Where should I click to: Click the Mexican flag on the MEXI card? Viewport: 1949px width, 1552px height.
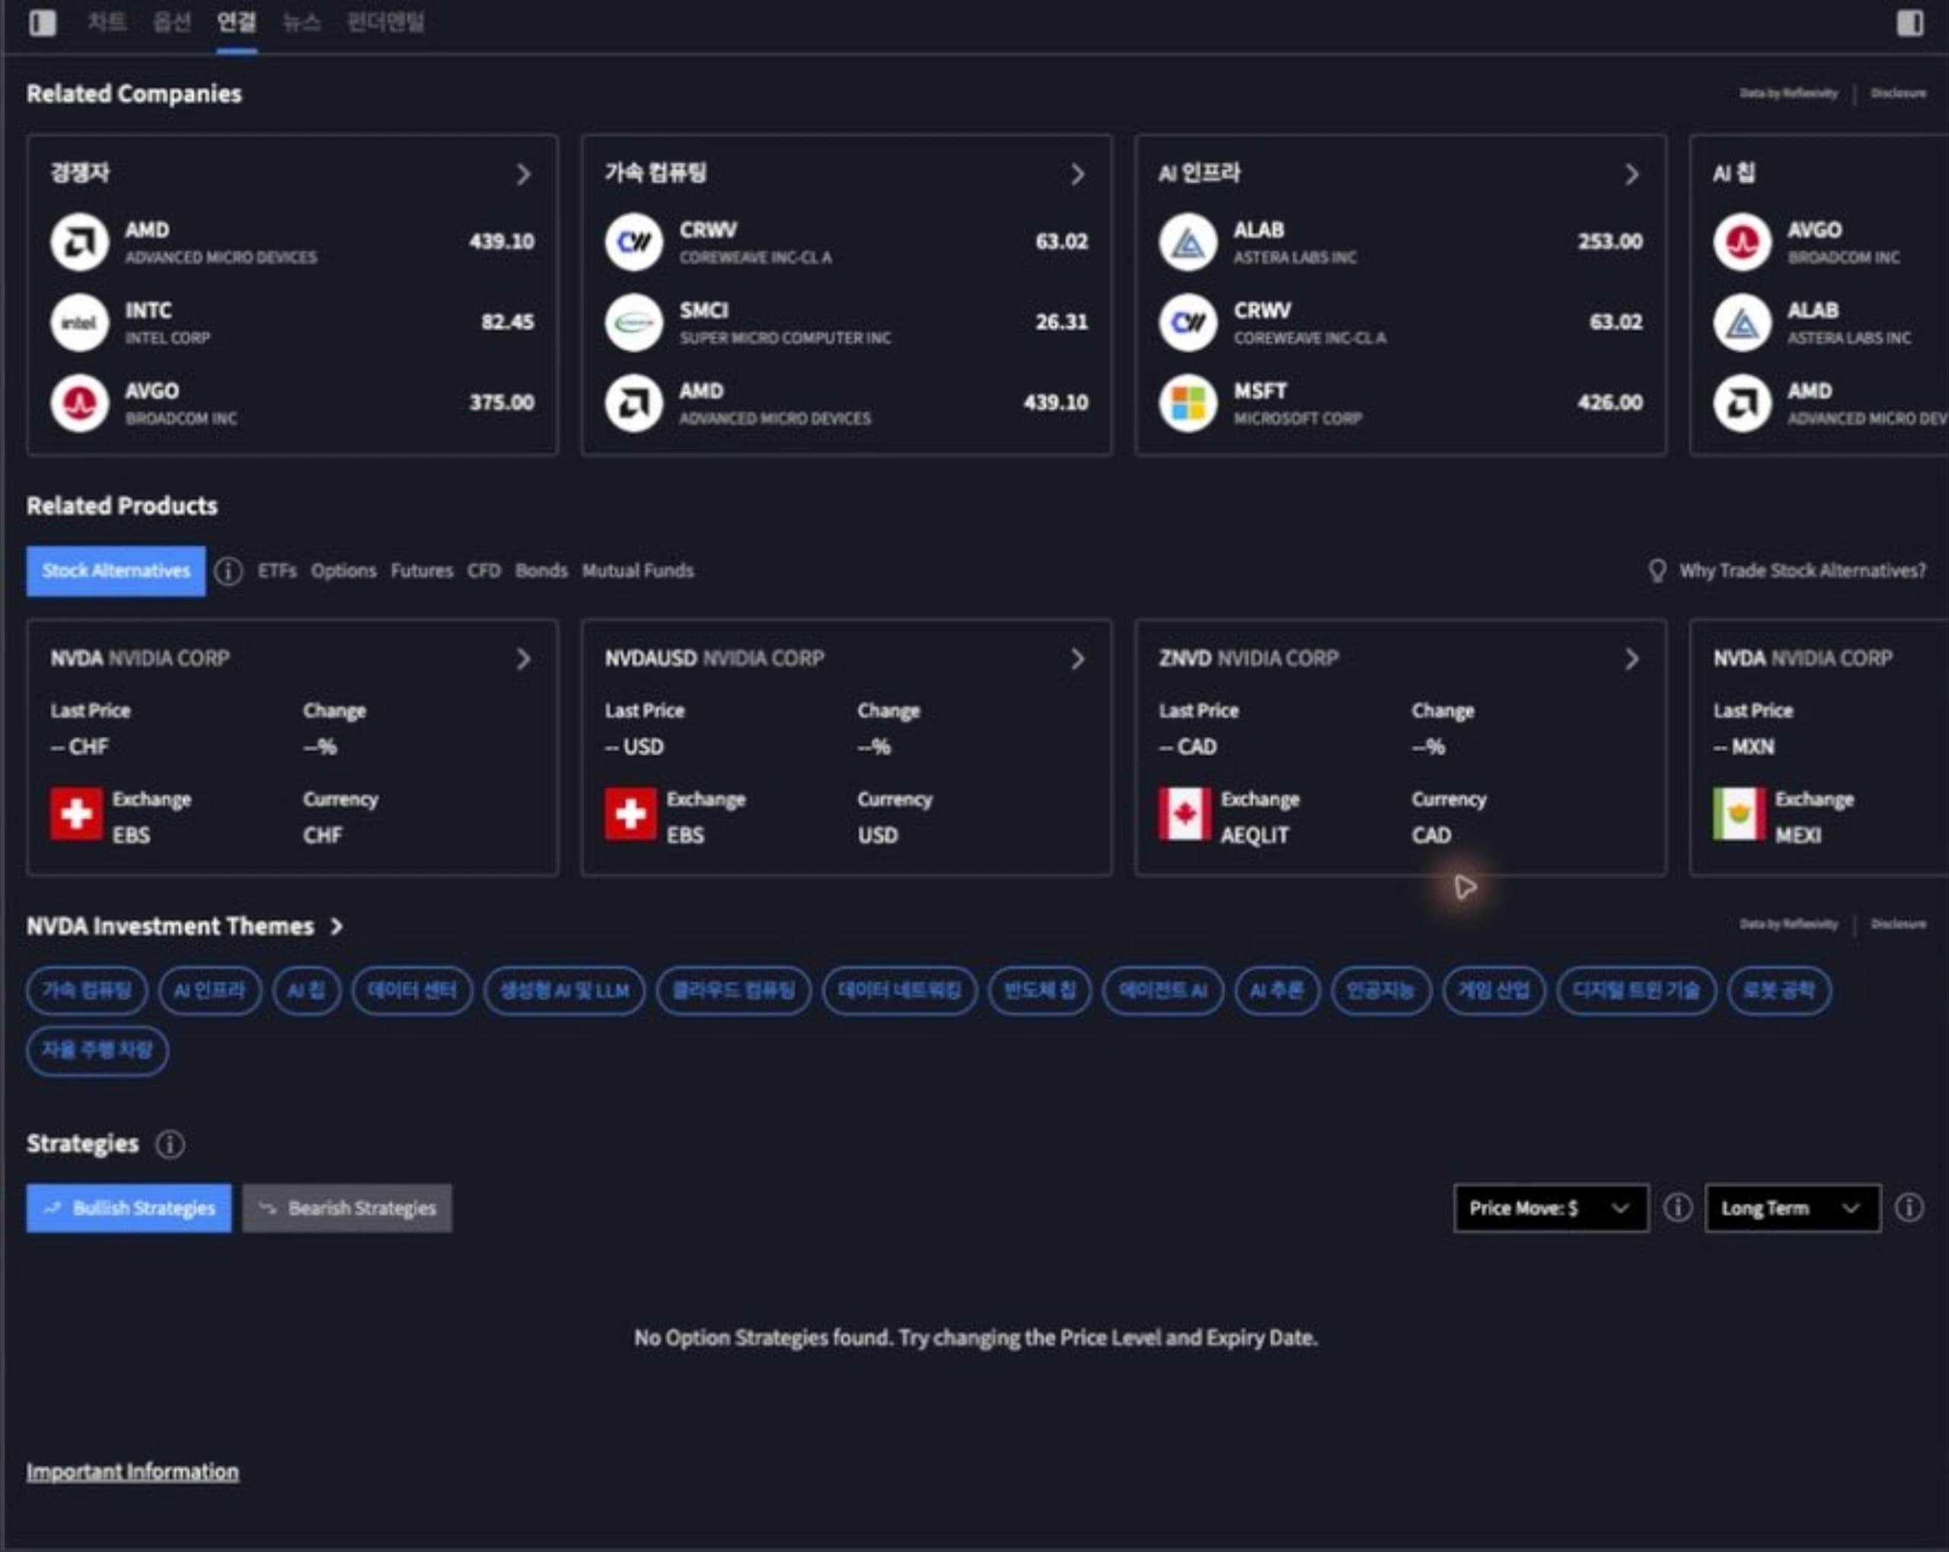click(1740, 814)
